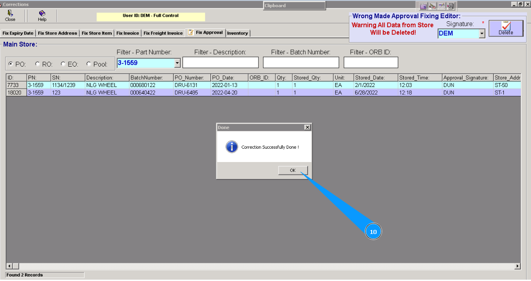Minimize the Corrections window
This screenshot has height=281, width=531.
[514, 4]
